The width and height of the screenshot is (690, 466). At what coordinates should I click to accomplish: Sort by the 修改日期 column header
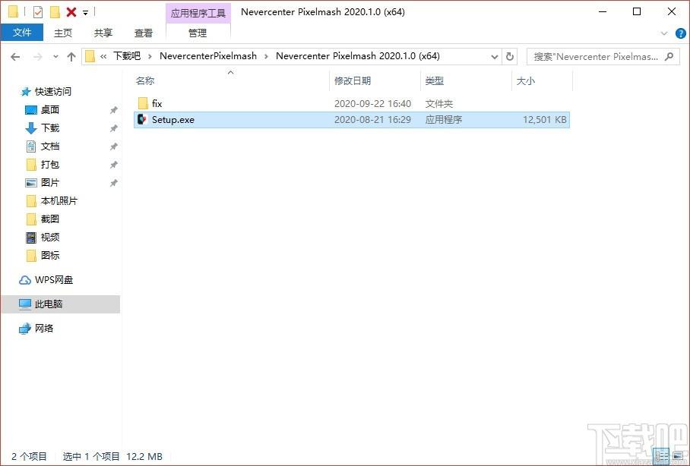point(353,81)
